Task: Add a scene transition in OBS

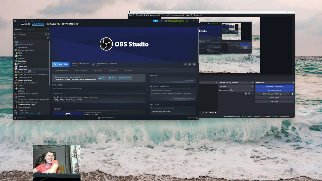Action: tap(246, 94)
